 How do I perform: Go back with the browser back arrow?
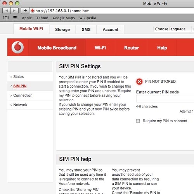tap(7, 10)
